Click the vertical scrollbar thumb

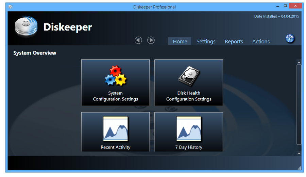(299, 104)
